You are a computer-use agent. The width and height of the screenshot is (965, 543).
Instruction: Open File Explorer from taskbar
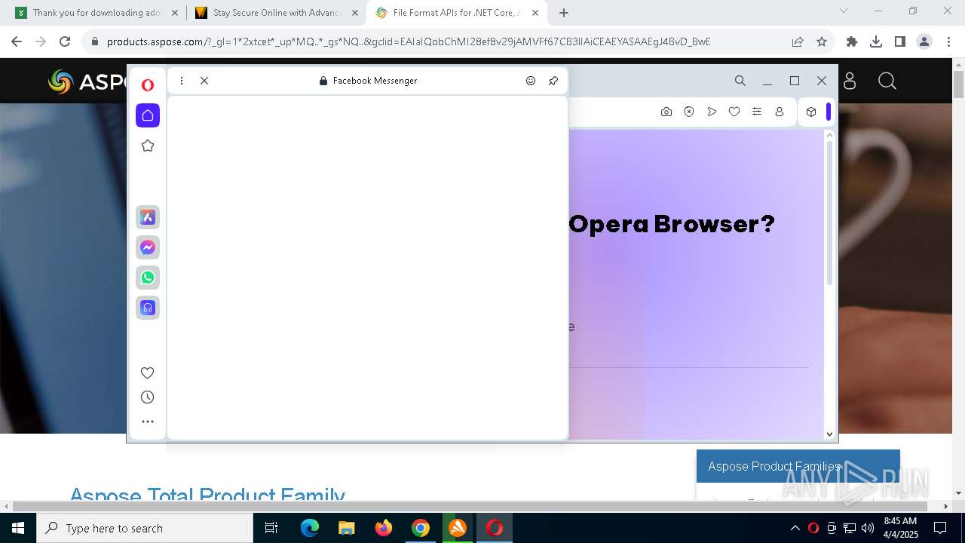[347, 528]
